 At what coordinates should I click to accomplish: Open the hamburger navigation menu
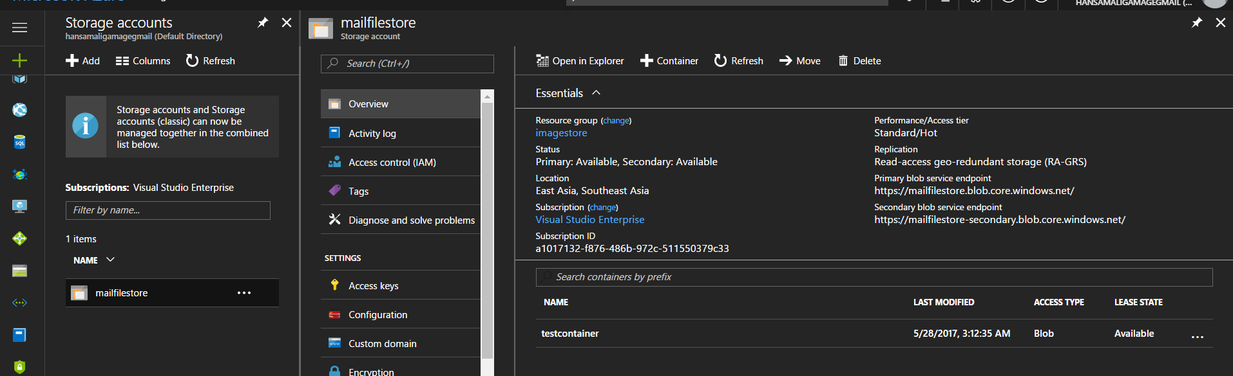point(20,28)
